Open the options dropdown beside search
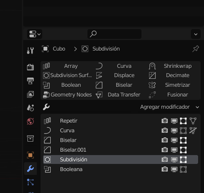The height and width of the screenshot is (193, 204). (x=196, y=34)
